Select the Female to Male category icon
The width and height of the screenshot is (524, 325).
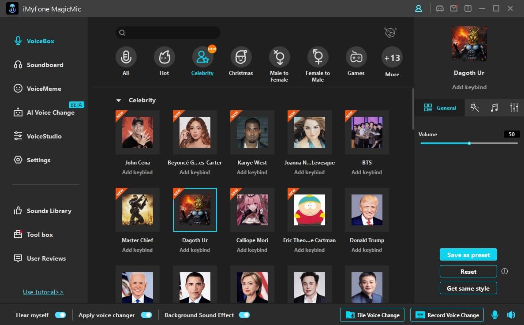tap(318, 57)
